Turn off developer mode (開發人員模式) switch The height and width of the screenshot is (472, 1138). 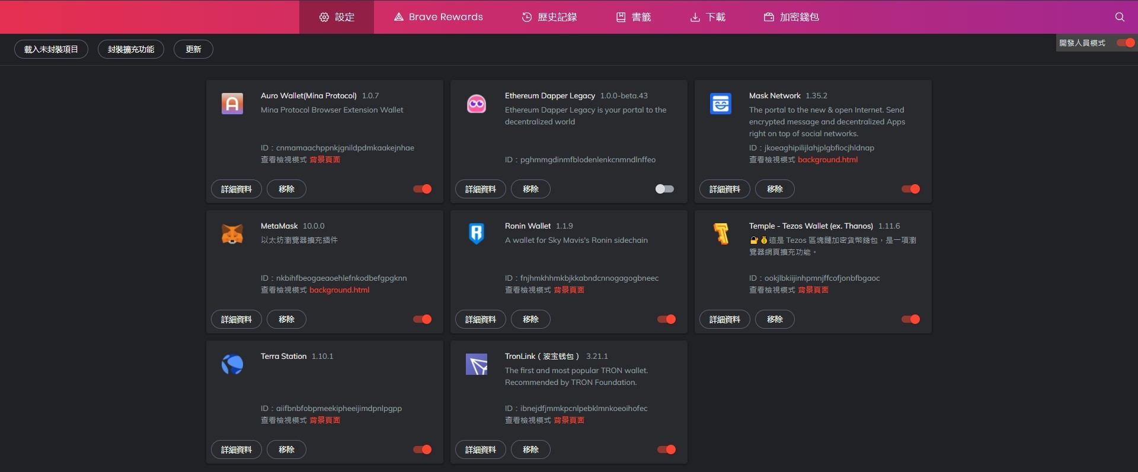click(1126, 43)
